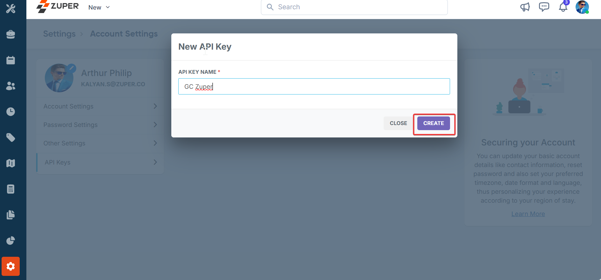
Task: Open the map icon in sidebar
Action: tap(10, 163)
